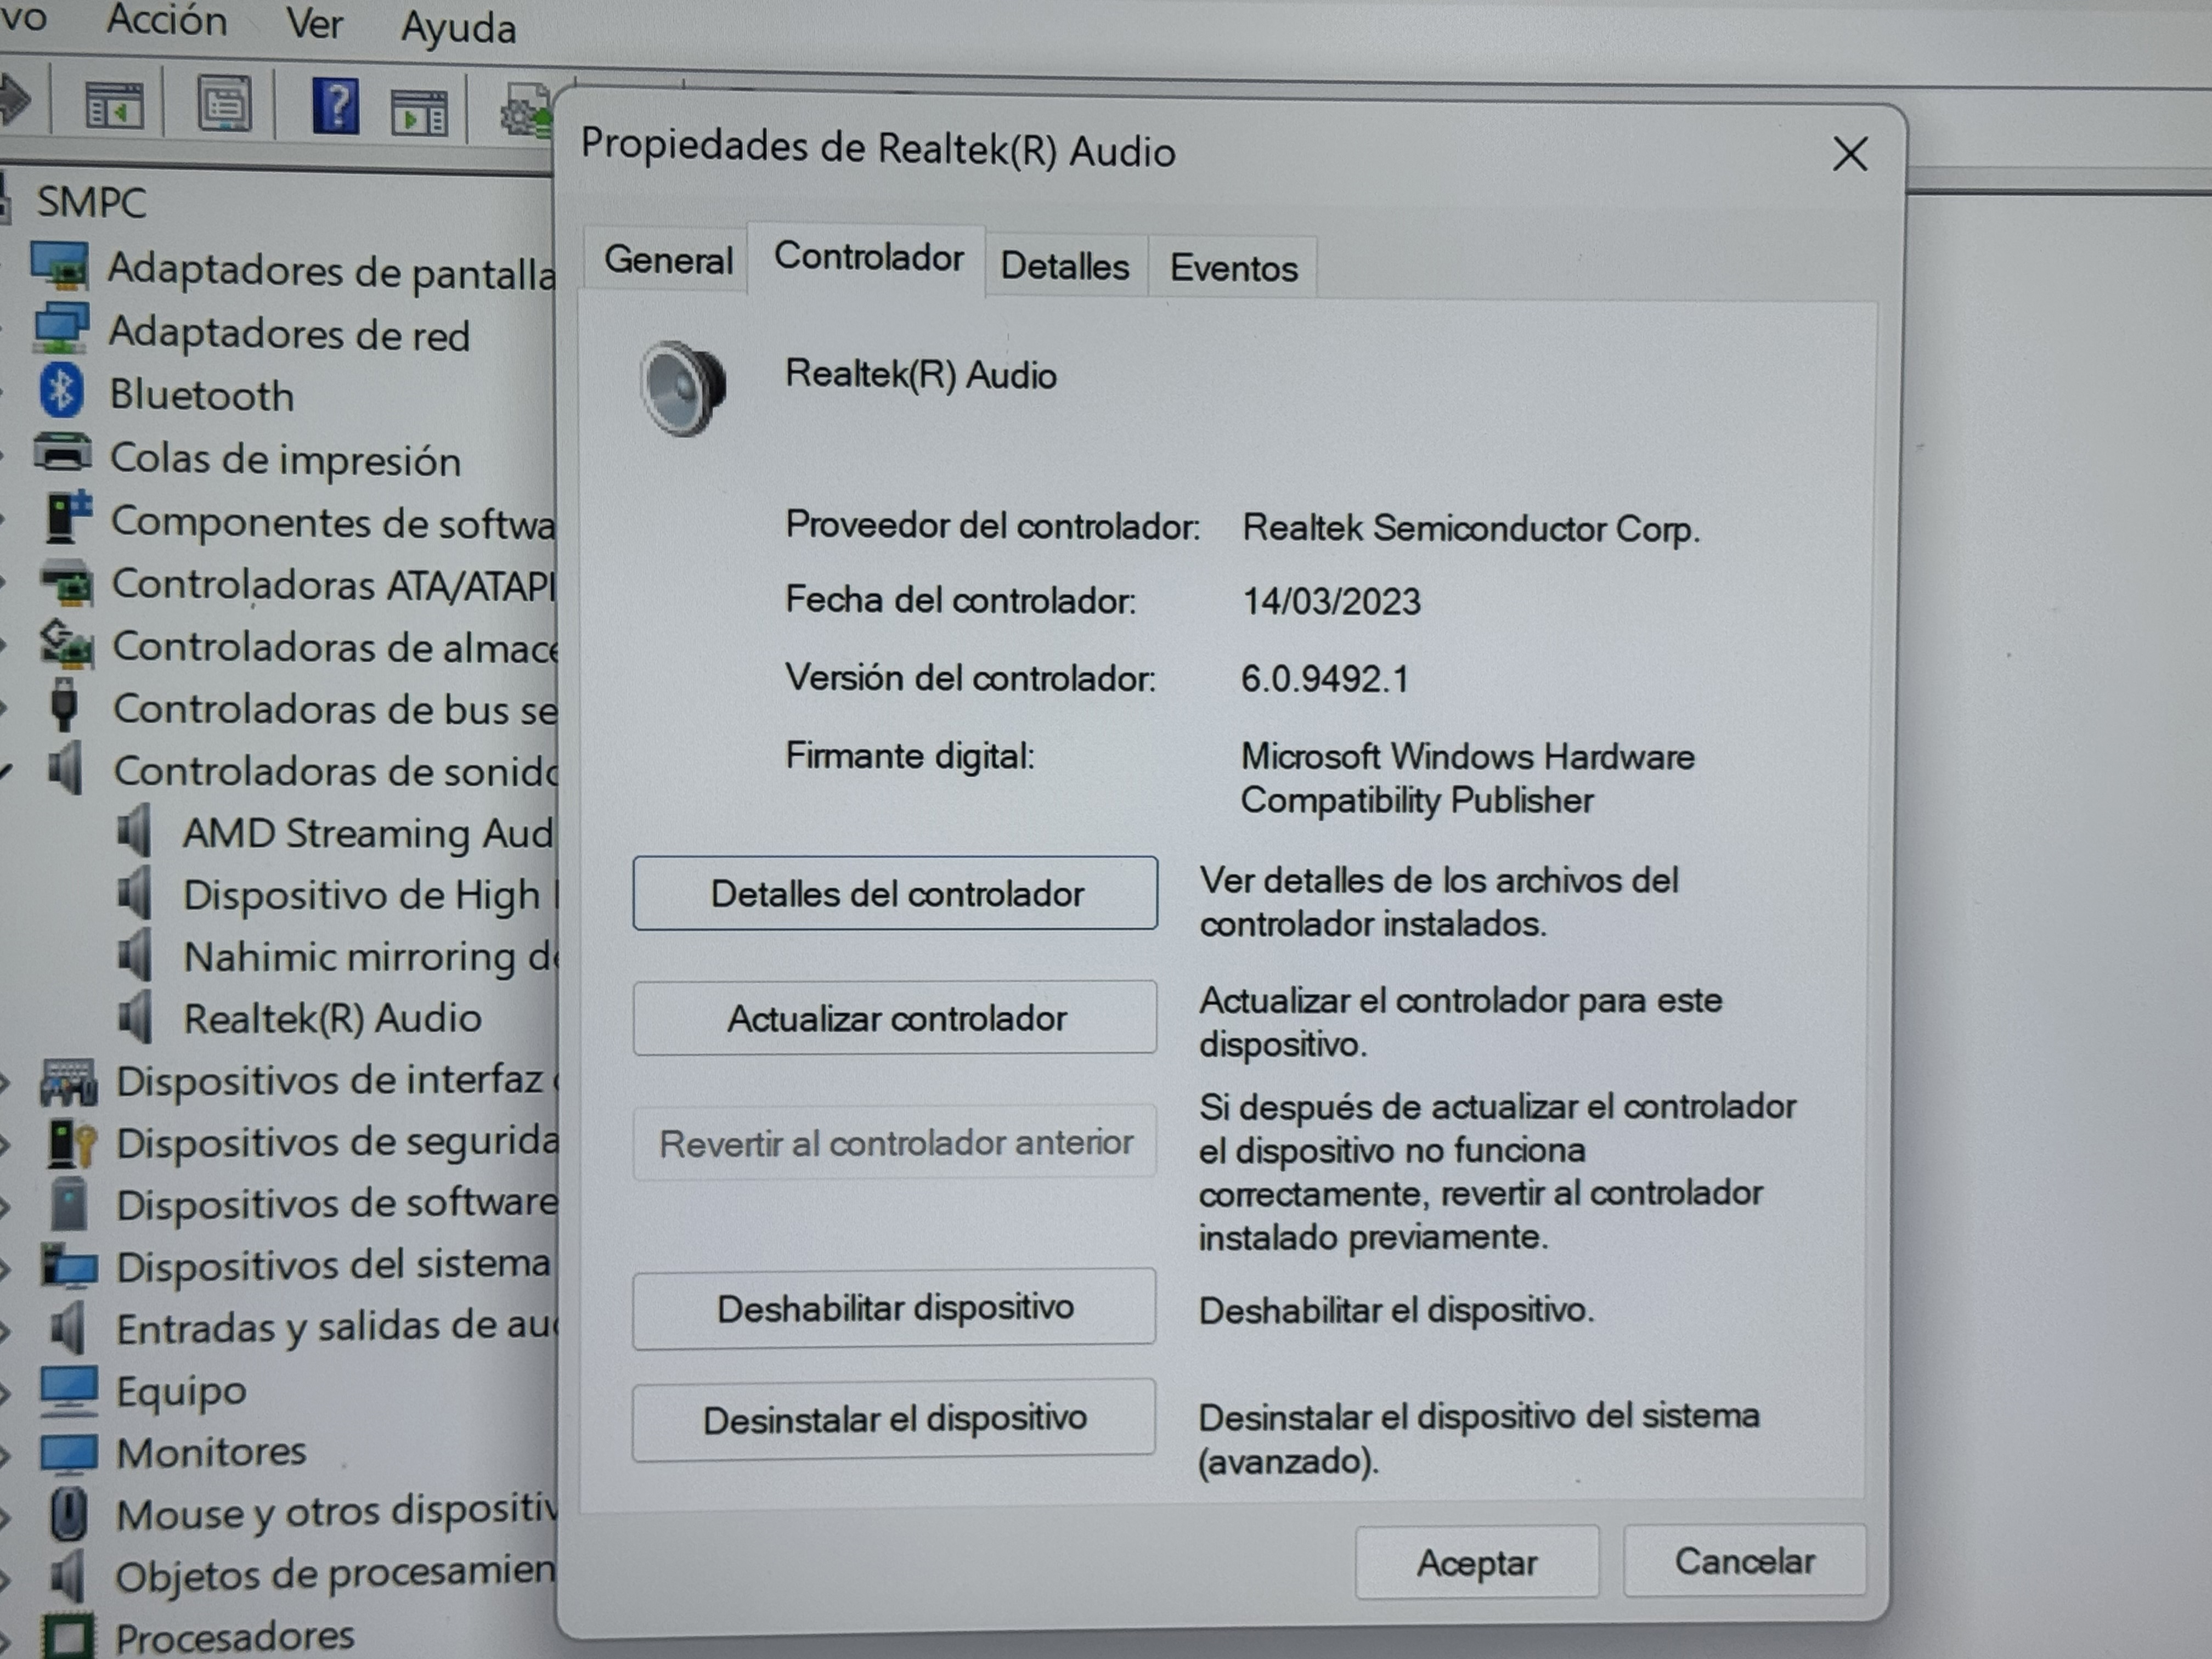Click the Mouse y otros dispositivos icon

point(68,1513)
